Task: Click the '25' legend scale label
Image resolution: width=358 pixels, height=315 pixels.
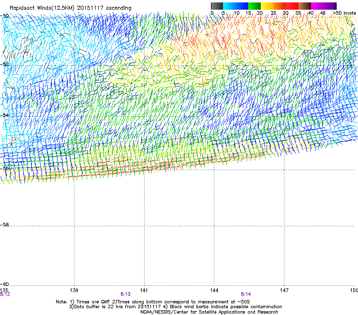Action: tap(273, 13)
